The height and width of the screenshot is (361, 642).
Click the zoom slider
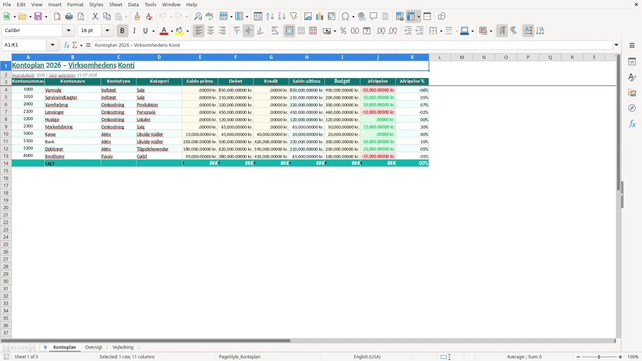[599, 357]
